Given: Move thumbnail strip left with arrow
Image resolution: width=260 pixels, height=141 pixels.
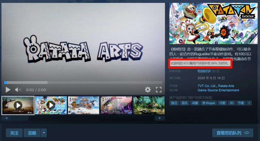Looking at the screenshot, I should click(x=6, y=118).
